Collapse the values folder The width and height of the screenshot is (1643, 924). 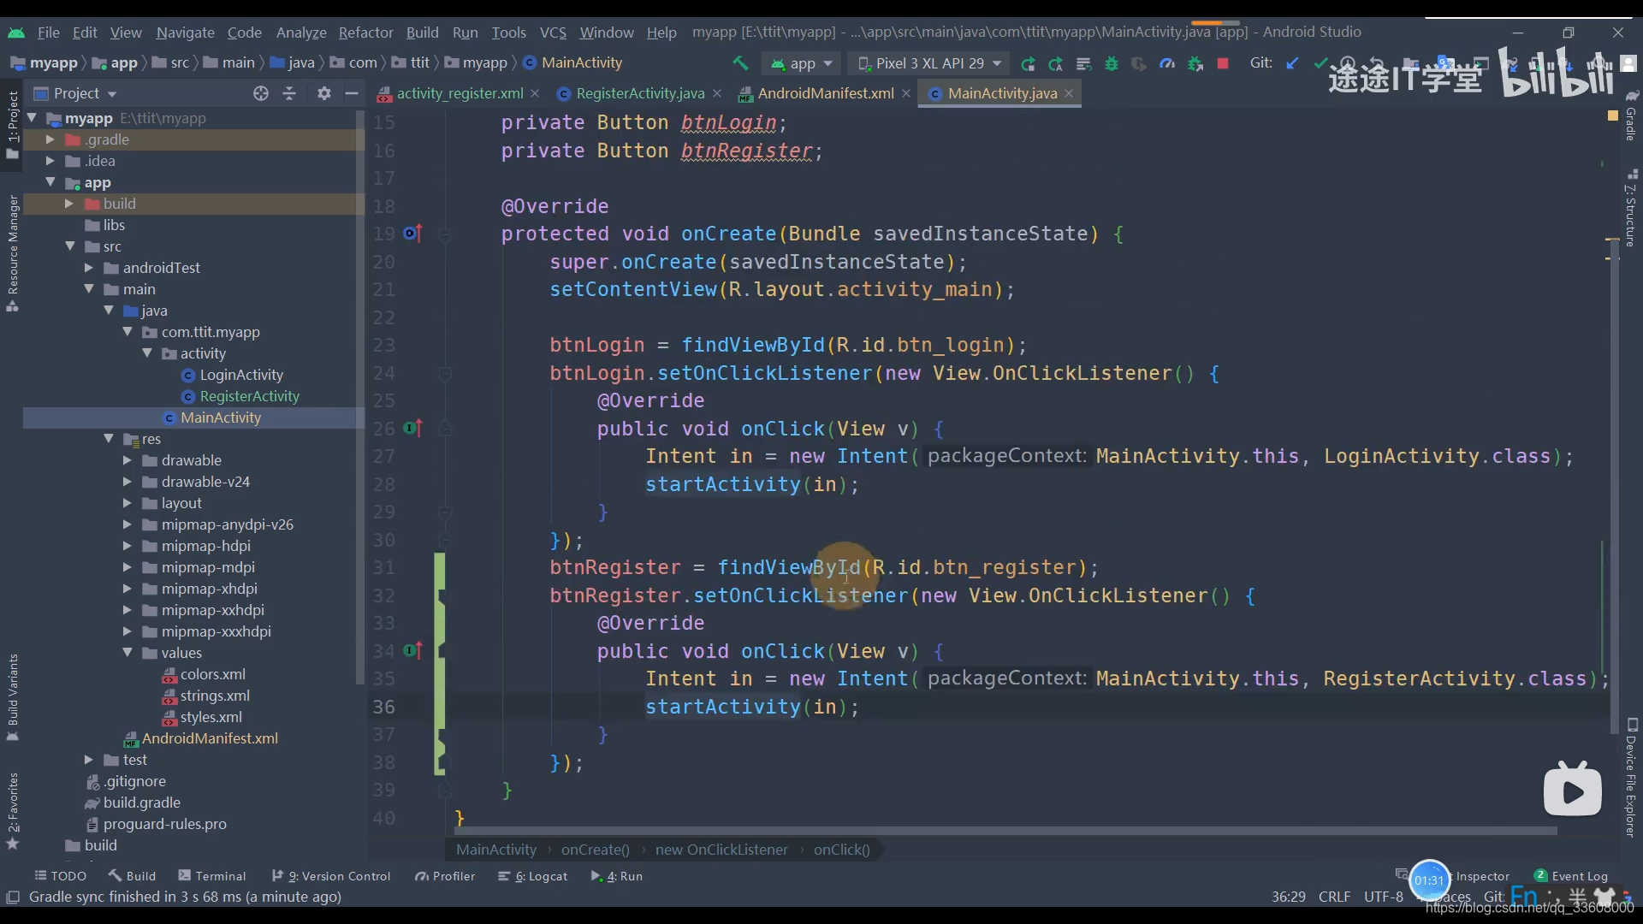point(128,653)
